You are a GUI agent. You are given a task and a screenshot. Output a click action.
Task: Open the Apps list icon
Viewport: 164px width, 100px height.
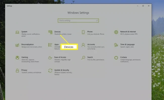(x=50, y=45)
